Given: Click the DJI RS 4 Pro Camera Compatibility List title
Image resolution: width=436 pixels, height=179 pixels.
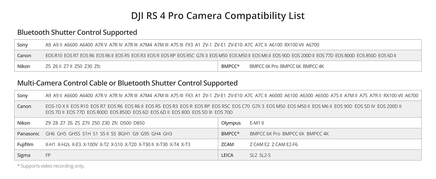Looking at the screenshot, I should [x=218, y=16].
